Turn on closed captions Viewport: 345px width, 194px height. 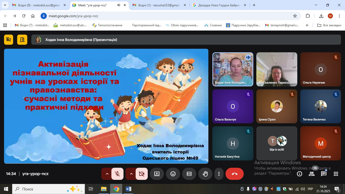[189, 174]
